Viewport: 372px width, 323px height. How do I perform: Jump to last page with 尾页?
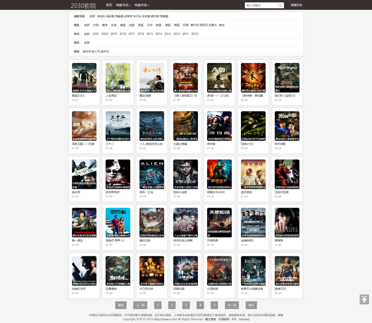[251, 305]
